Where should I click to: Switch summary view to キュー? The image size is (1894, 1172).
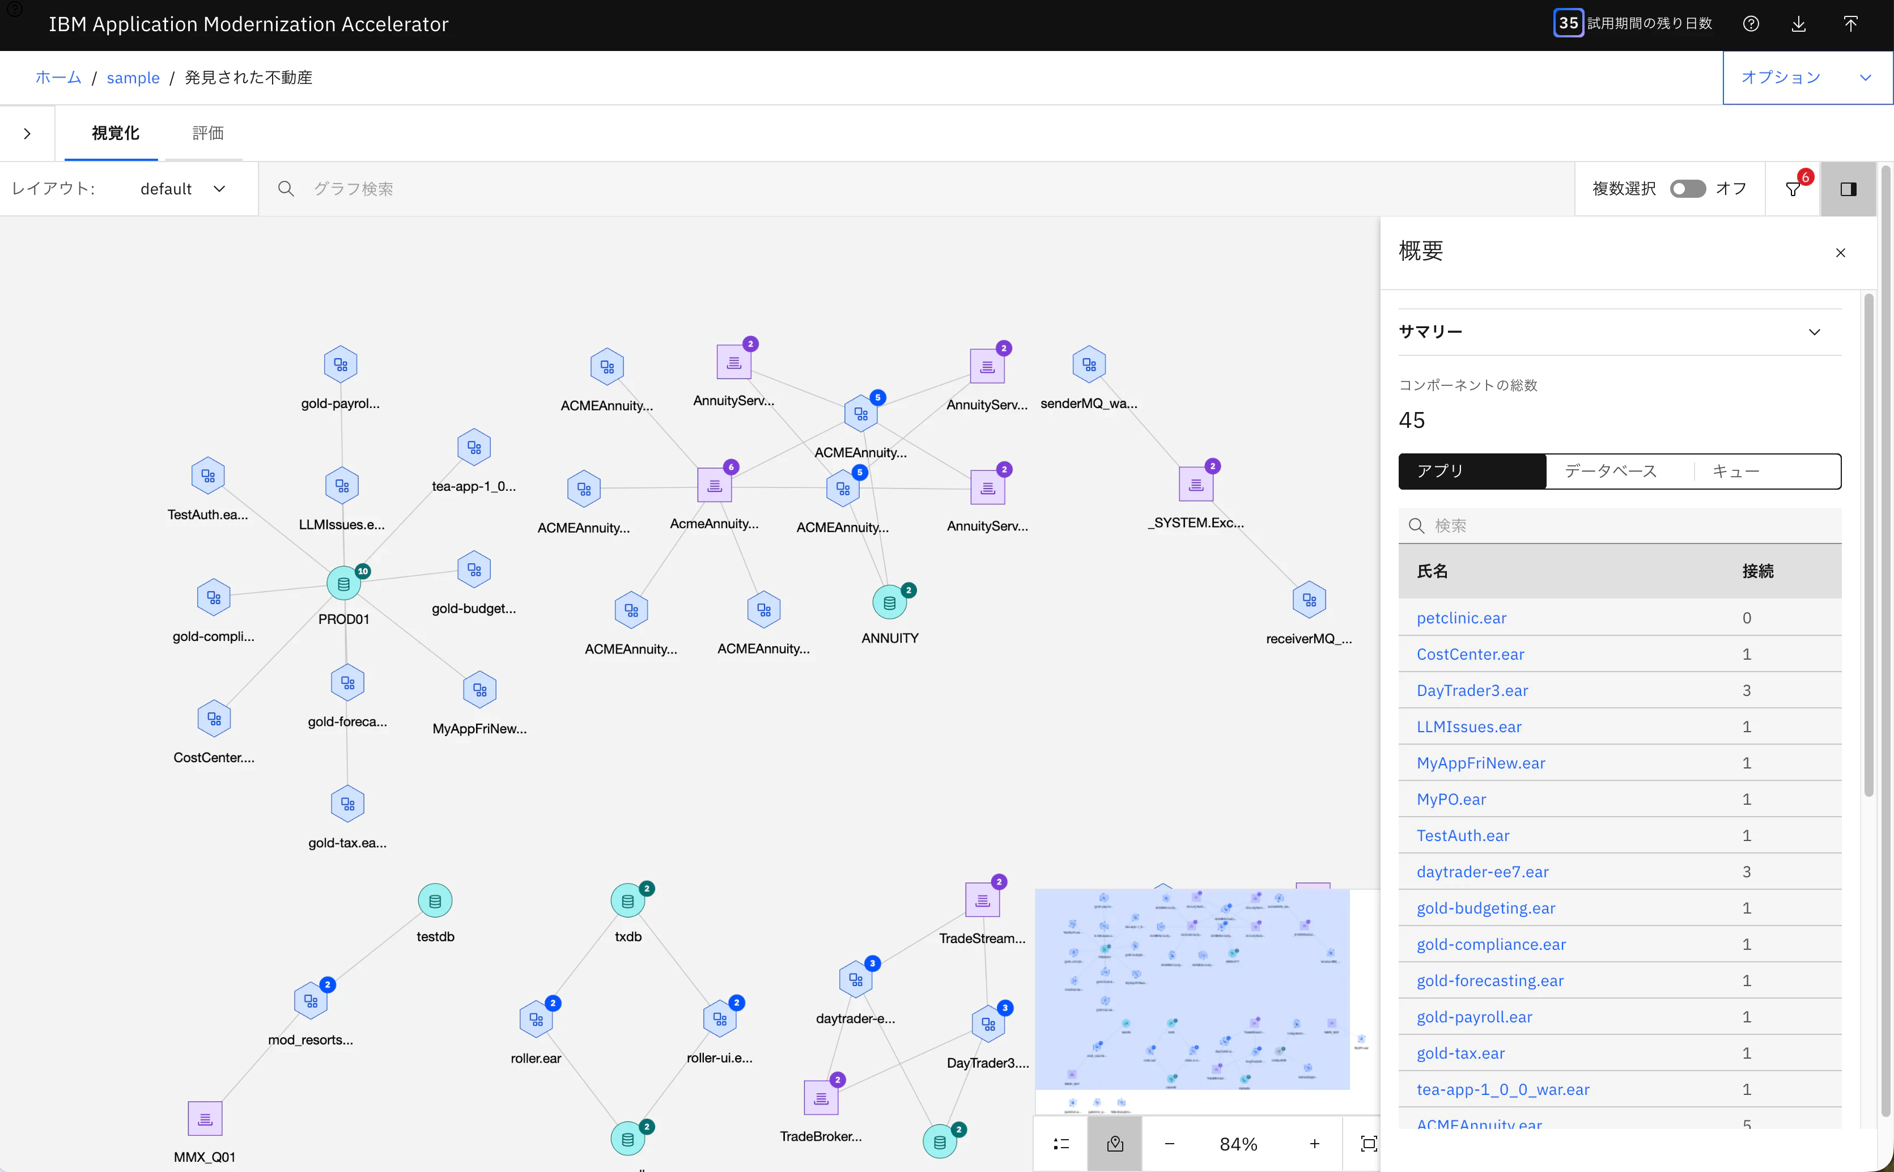(1736, 470)
